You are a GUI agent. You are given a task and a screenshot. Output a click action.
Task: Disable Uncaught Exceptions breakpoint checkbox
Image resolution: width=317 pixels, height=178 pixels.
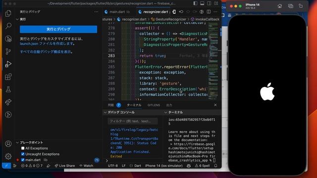[23, 154]
